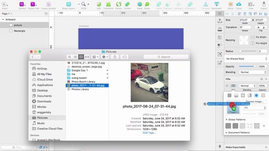Open Downloads in the Finder sidebar
Screen dimensions: 269x151
click(x=44, y=102)
